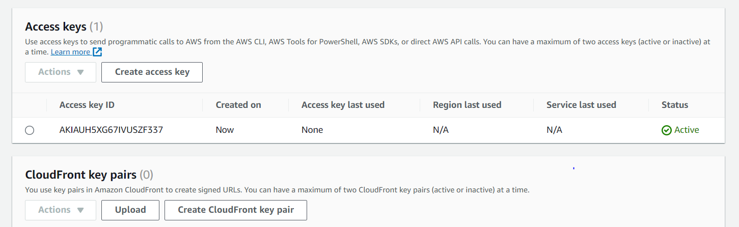Select radio button for key AKIAUH5XG67IVUSZF337
The width and height of the screenshot is (739, 227).
point(30,130)
